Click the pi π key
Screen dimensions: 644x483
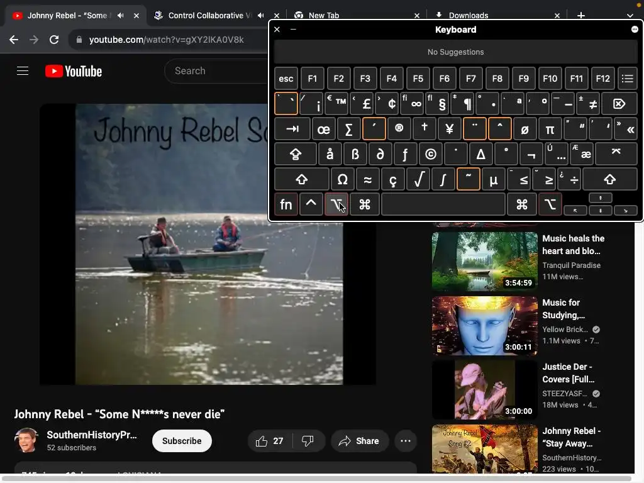(x=550, y=129)
